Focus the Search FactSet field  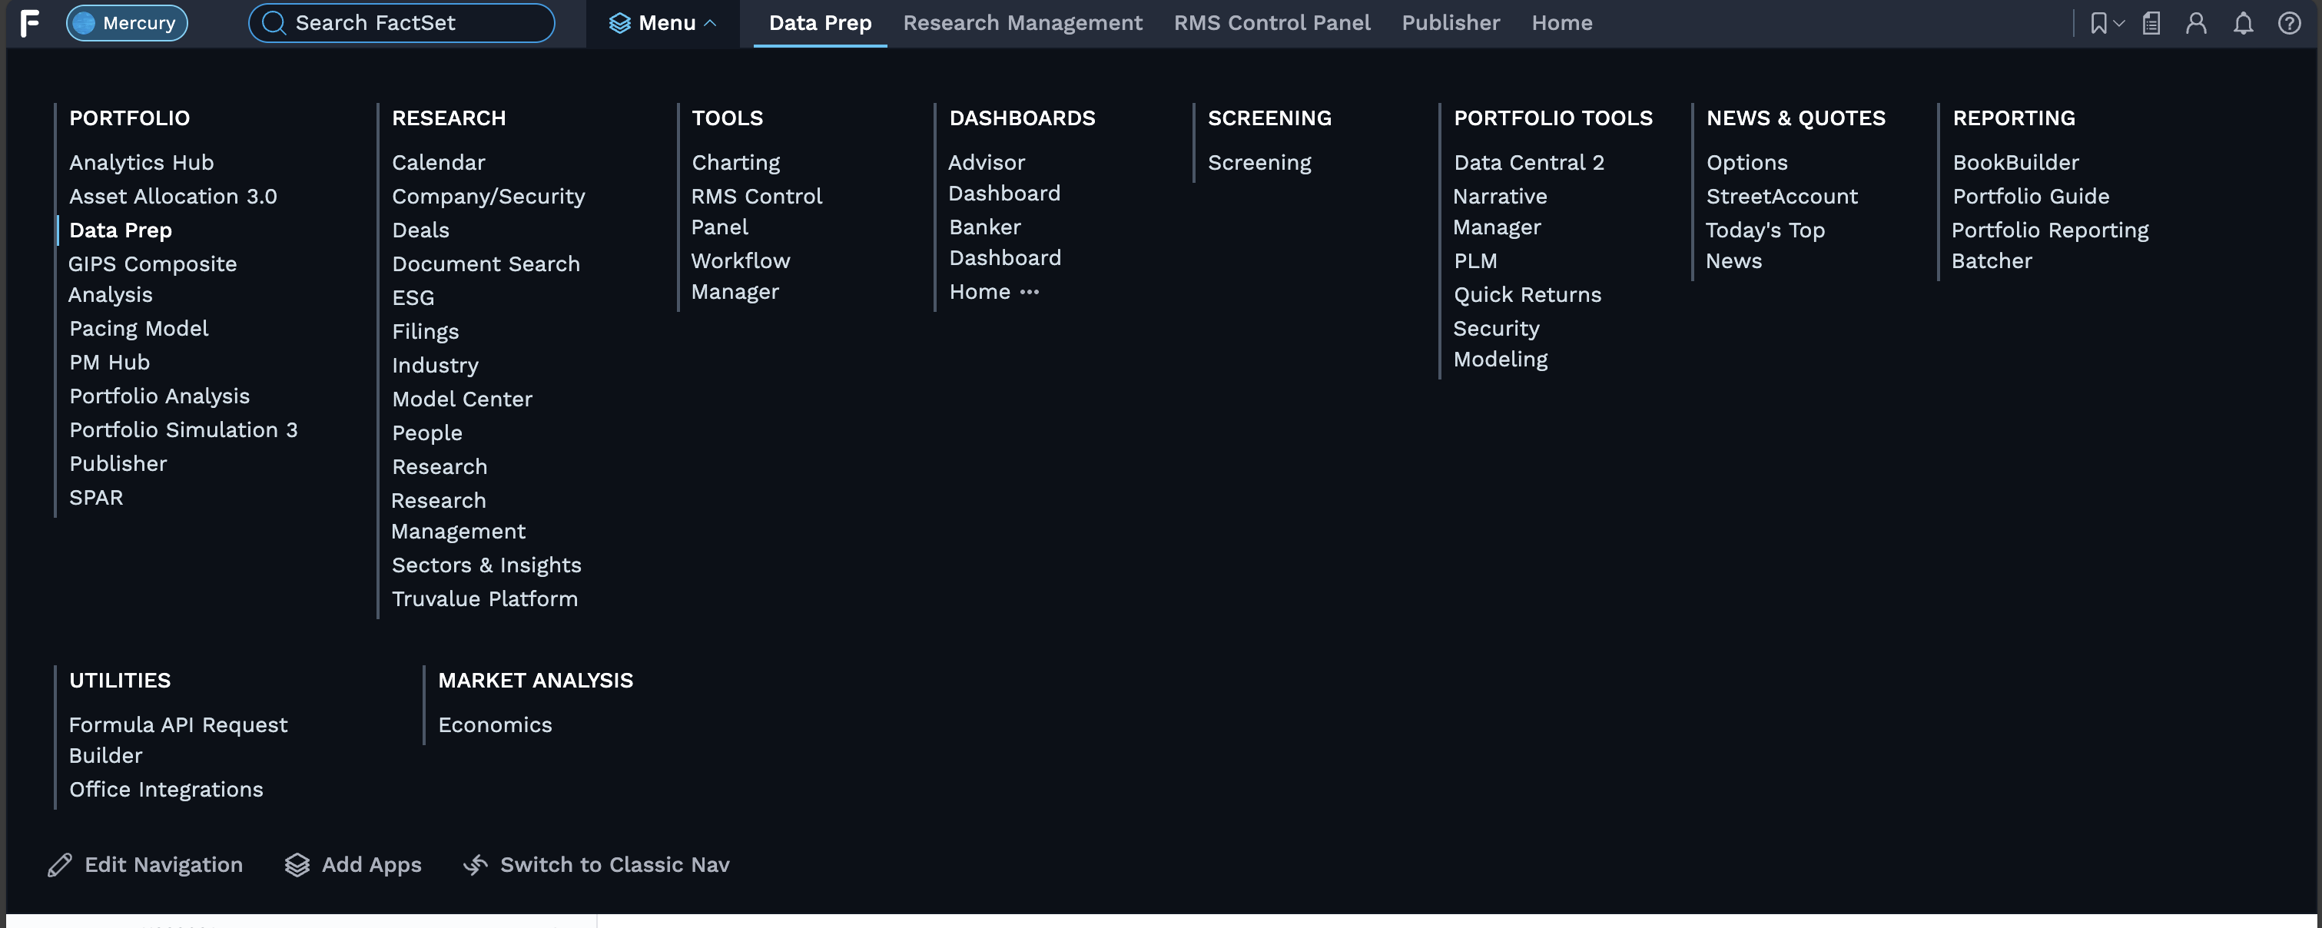tap(402, 22)
